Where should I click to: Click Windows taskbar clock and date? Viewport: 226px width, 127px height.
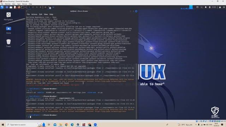point(216,125)
